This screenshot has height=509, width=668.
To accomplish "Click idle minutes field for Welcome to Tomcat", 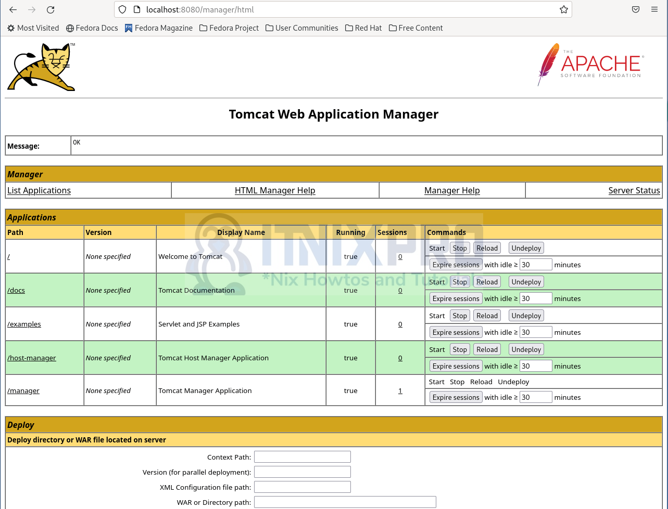I will coord(536,265).
